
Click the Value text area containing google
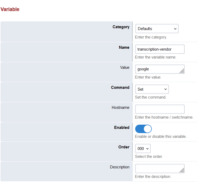click(x=158, y=69)
